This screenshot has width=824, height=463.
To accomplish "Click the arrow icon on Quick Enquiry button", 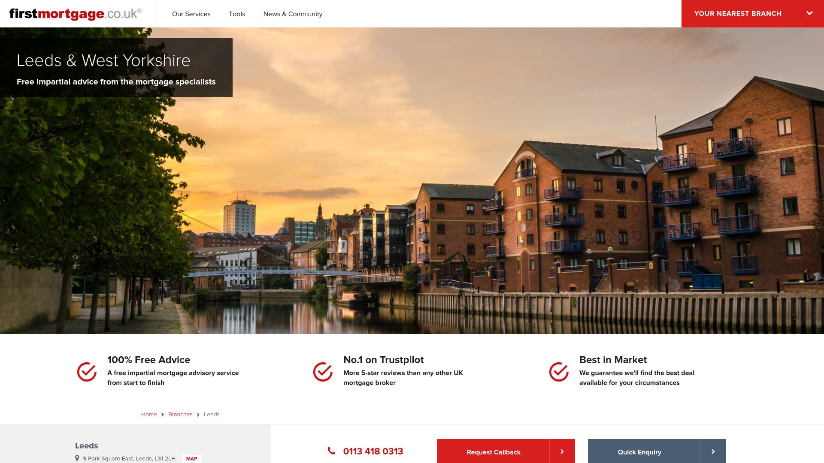I will [713, 451].
